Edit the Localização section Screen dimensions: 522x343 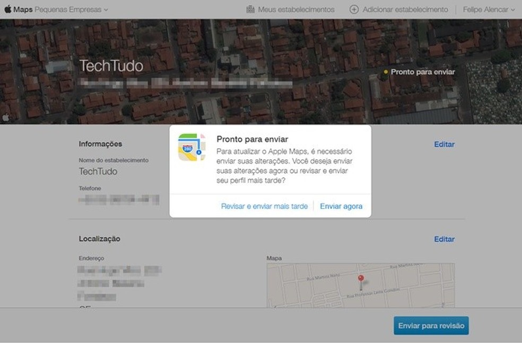pyautogui.click(x=444, y=239)
